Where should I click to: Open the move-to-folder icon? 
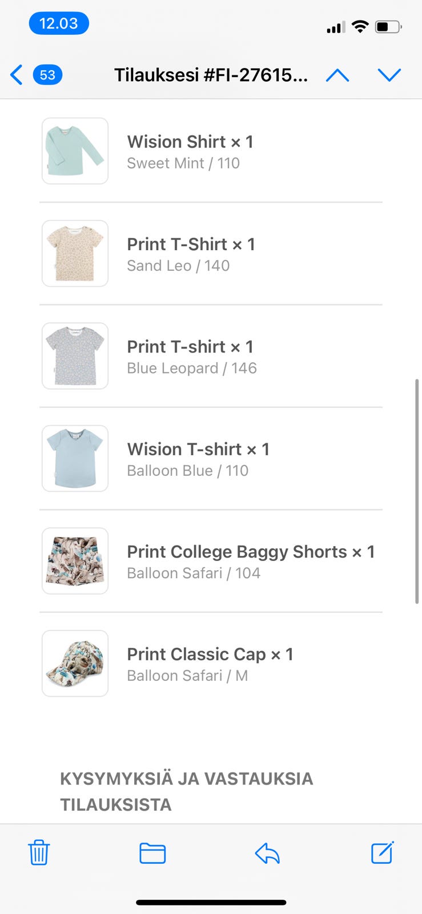coord(152,853)
